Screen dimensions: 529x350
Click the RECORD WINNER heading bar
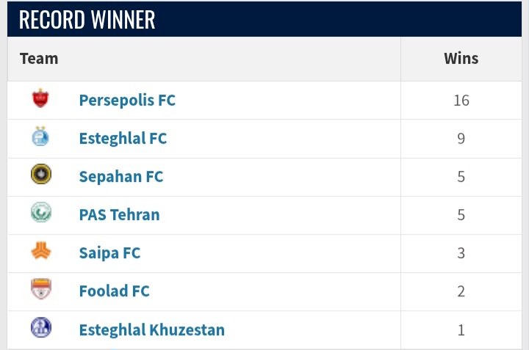[264, 19]
